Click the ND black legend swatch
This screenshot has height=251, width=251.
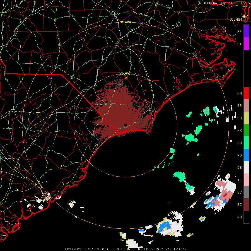246,217
